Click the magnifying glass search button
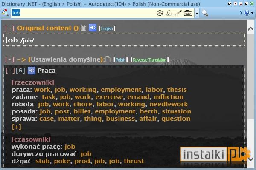Viewport: 256px width, 170px height. click(205, 13)
